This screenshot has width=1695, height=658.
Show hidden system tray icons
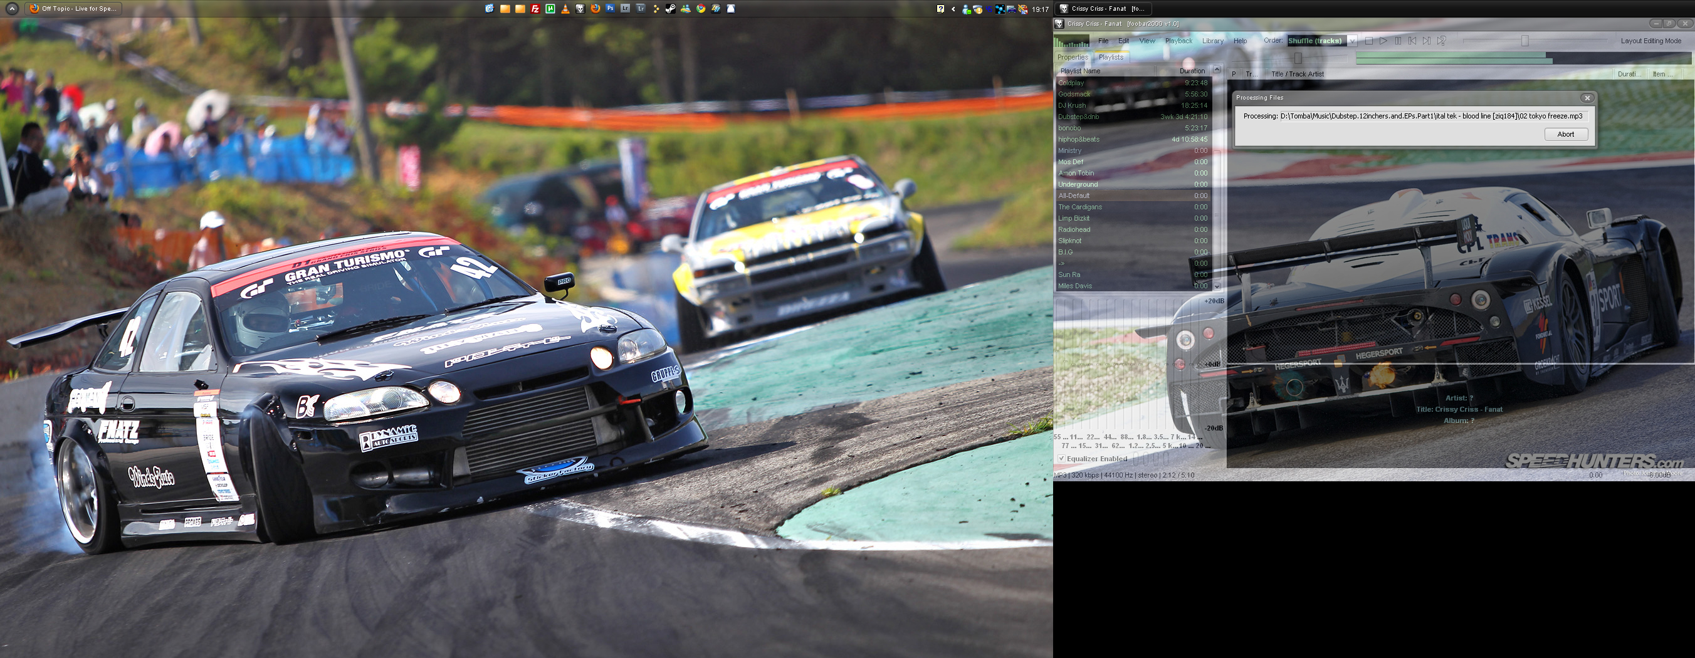[x=953, y=9]
